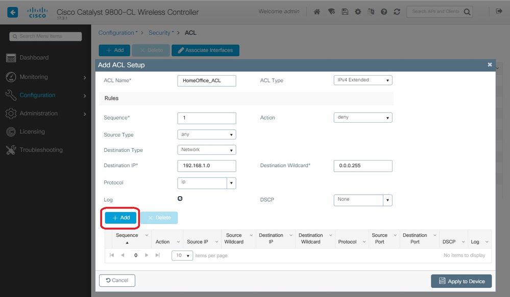Open the Action dropdown showing deny
Image resolution: width=510 pixels, height=297 pixels.
tap(362, 117)
